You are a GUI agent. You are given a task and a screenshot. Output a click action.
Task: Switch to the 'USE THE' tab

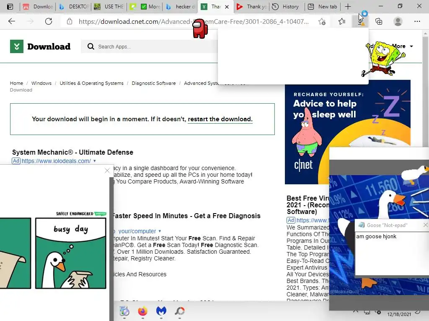109,7
